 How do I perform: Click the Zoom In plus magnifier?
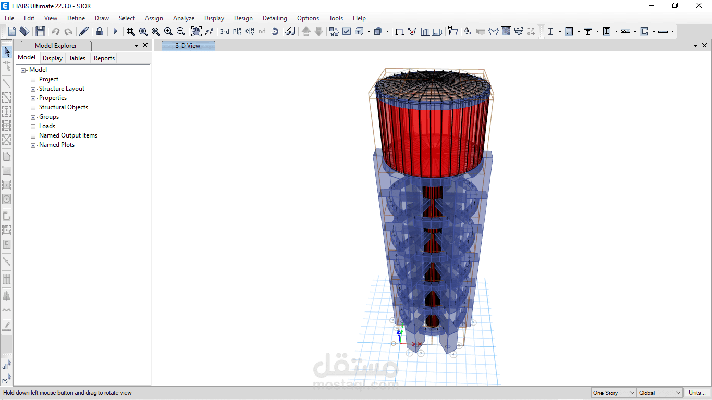pyautogui.click(x=168, y=31)
